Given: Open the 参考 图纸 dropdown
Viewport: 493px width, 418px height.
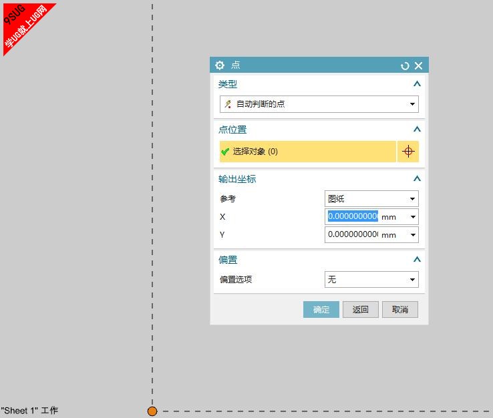Looking at the screenshot, I should tap(371, 198).
